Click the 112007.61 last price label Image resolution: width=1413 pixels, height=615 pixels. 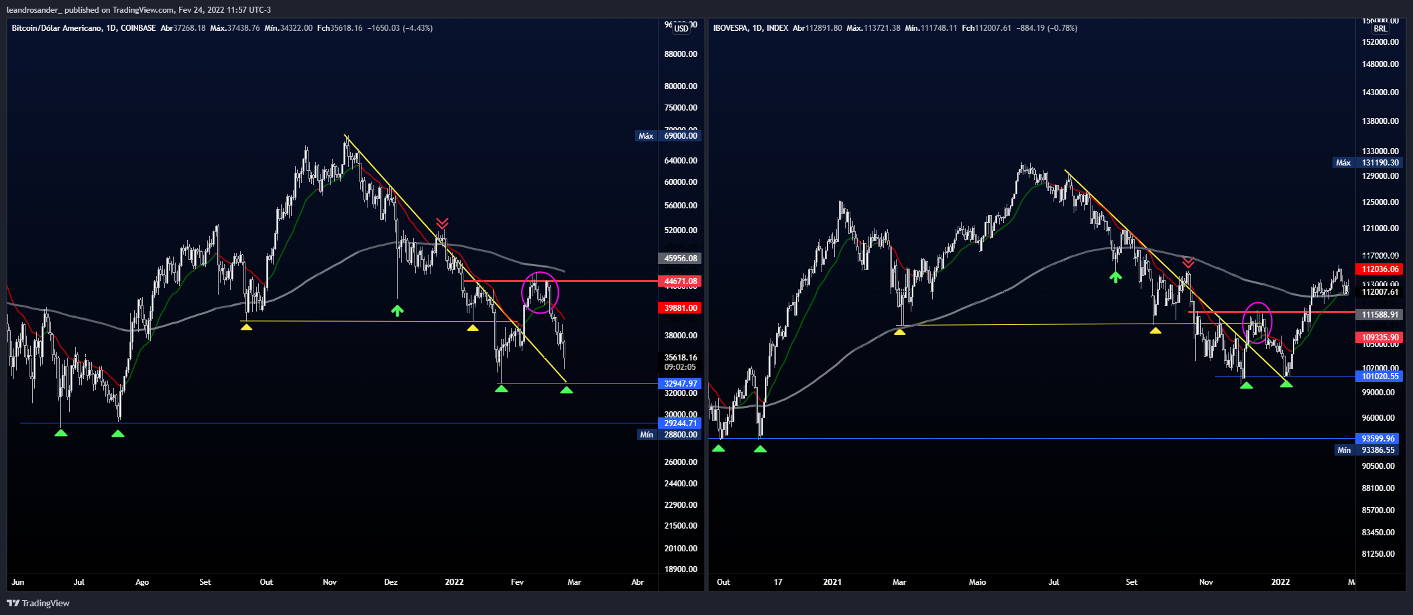(x=1379, y=292)
